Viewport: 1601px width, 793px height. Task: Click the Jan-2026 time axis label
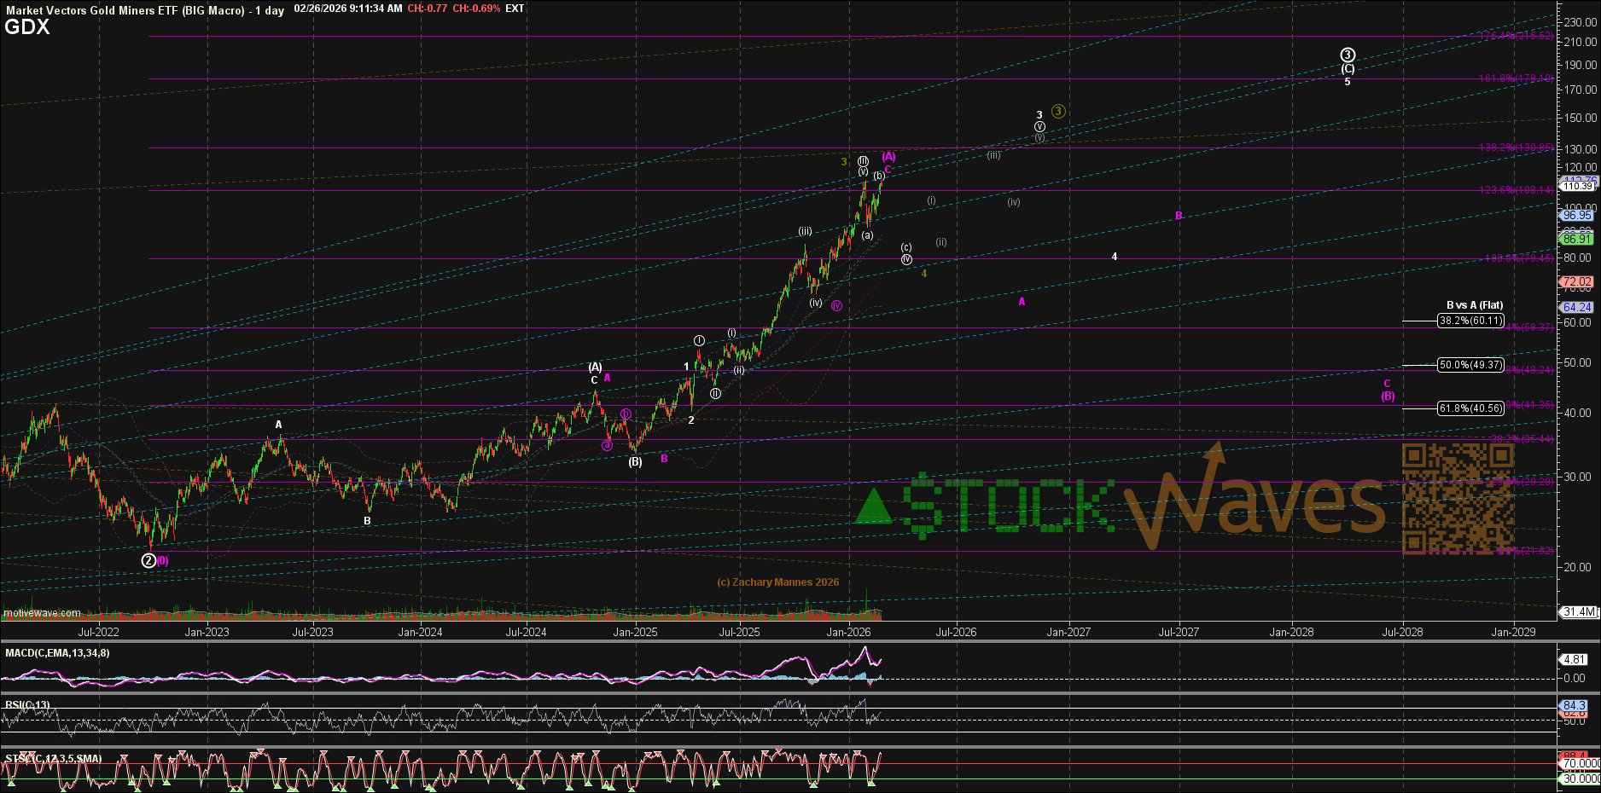click(x=848, y=632)
